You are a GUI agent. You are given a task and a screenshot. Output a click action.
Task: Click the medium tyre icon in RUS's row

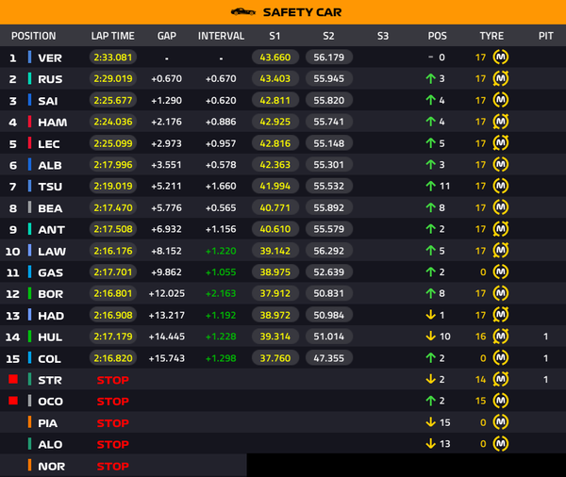click(501, 78)
